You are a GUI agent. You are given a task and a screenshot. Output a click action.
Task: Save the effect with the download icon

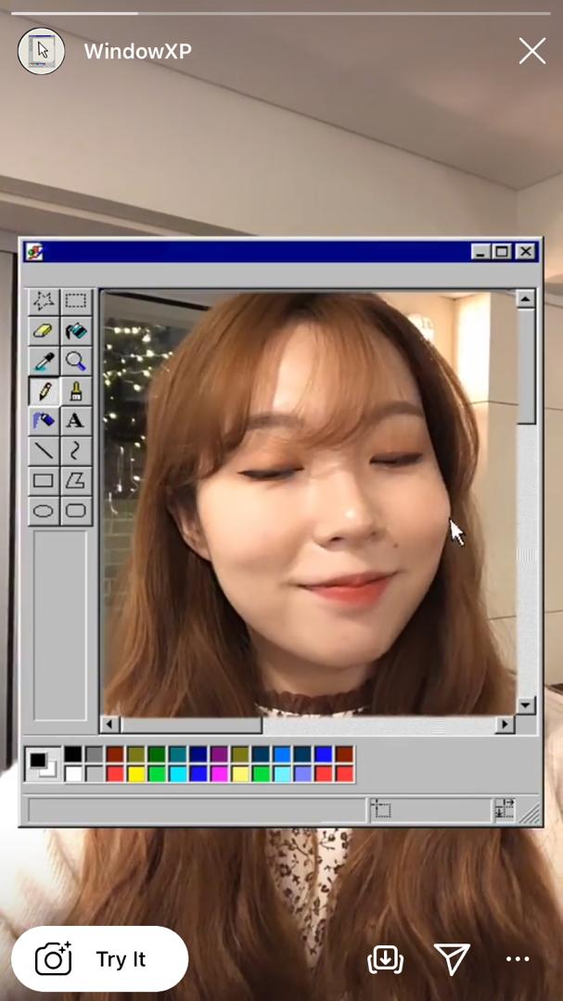pos(385,959)
